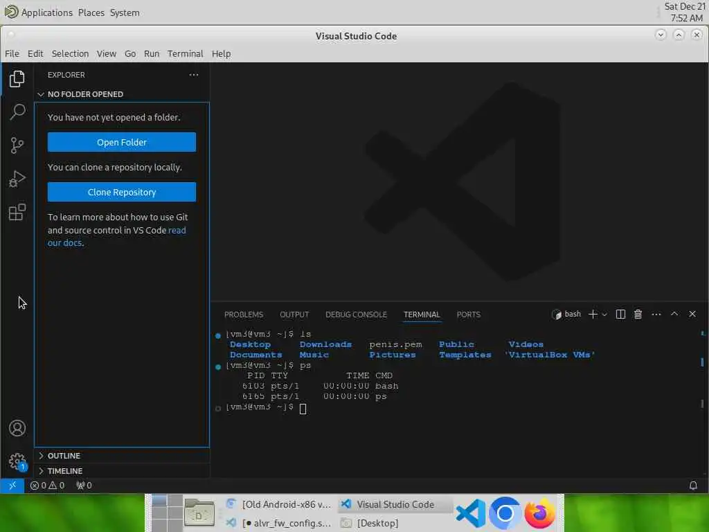
Task: Open terminal panel more actions ellipsis
Action: pyautogui.click(x=656, y=314)
